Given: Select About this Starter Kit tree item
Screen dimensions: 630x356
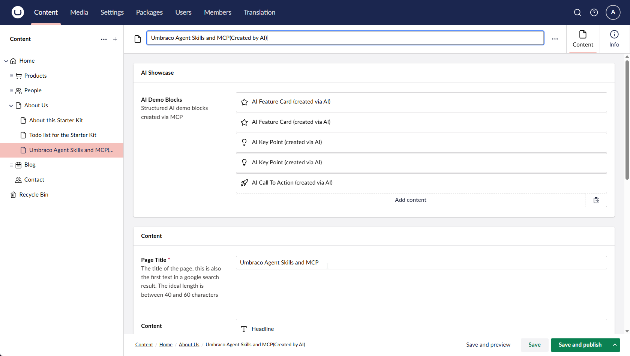Looking at the screenshot, I should [x=56, y=120].
